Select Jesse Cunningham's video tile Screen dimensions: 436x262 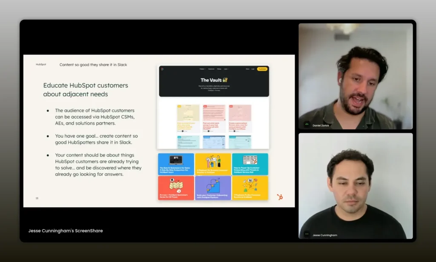click(356, 185)
